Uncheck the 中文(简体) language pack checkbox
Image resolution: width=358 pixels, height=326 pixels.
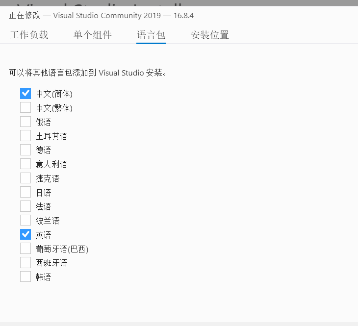(26, 93)
